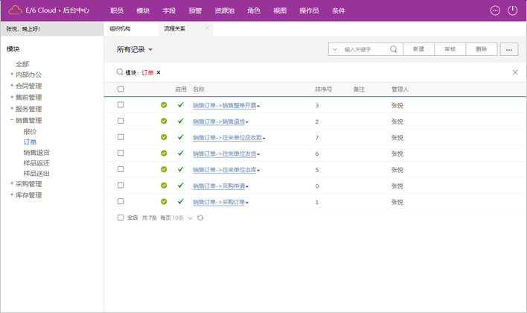Expand the 采购管理 tree node
This screenshot has width=527, height=313.
pyautogui.click(x=12, y=184)
